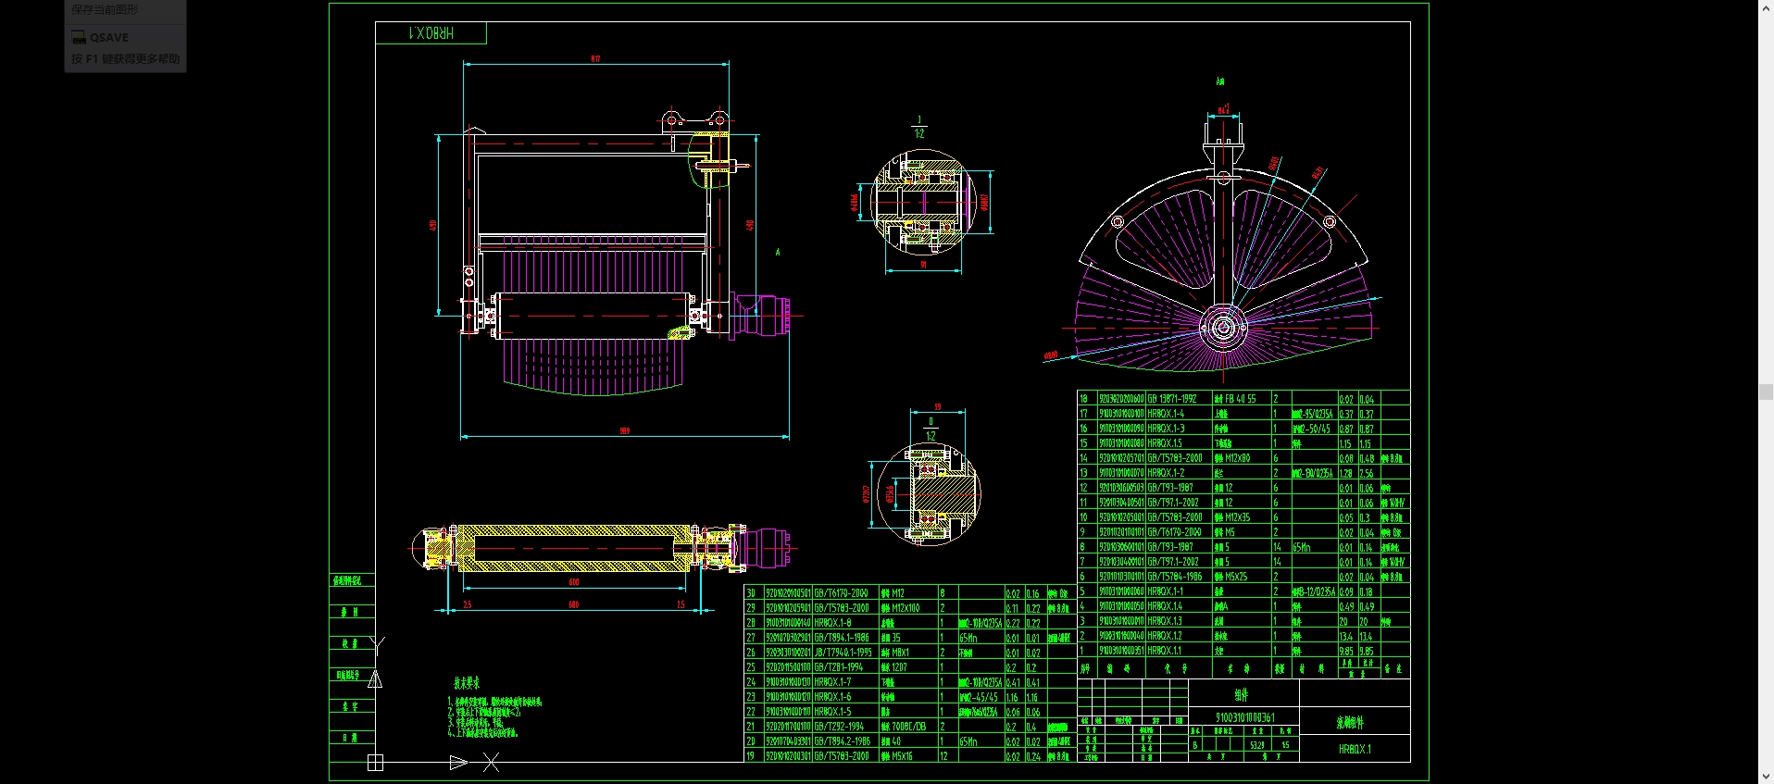Select the 'HRBQX.1.5' cell in row 15
Viewport: 1774px width, 784px height.
pyautogui.click(x=1180, y=443)
